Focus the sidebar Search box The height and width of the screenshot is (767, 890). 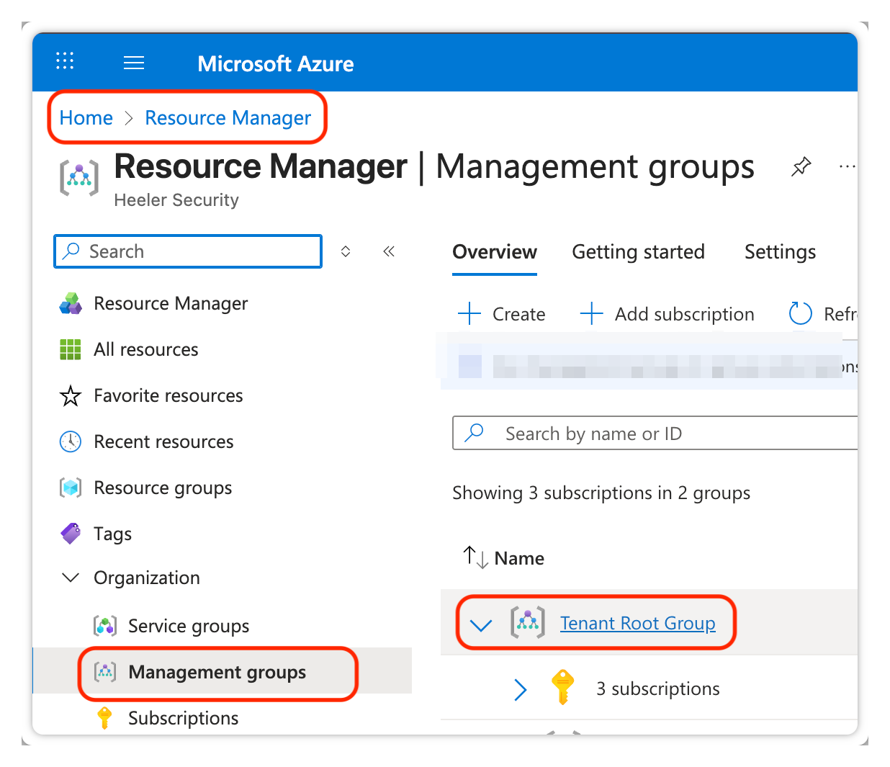(x=188, y=251)
